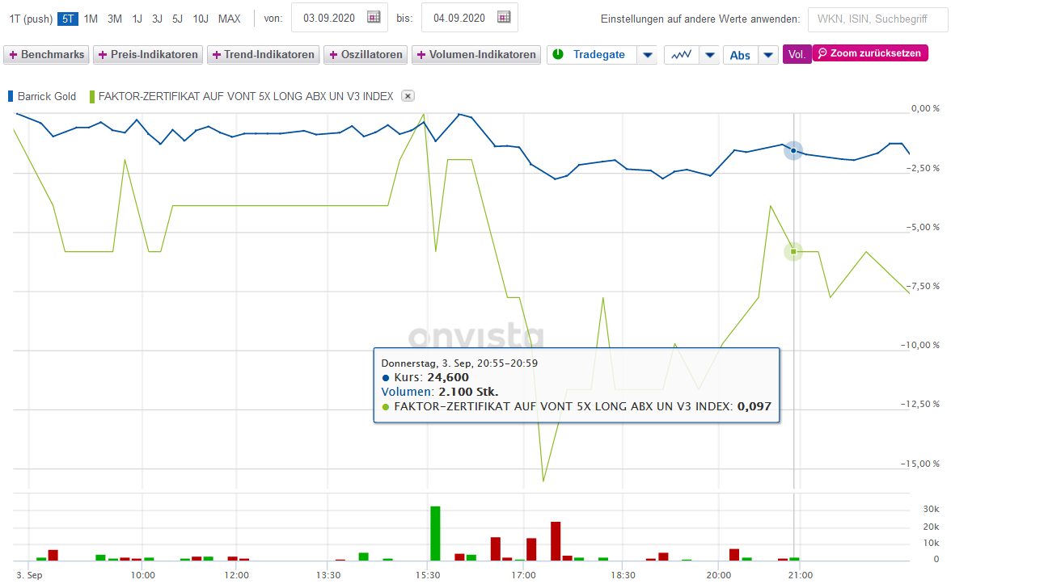The width and height of the screenshot is (1044, 588).
Task: Open the Abs scale dropdown arrow
Action: click(768, 55)
